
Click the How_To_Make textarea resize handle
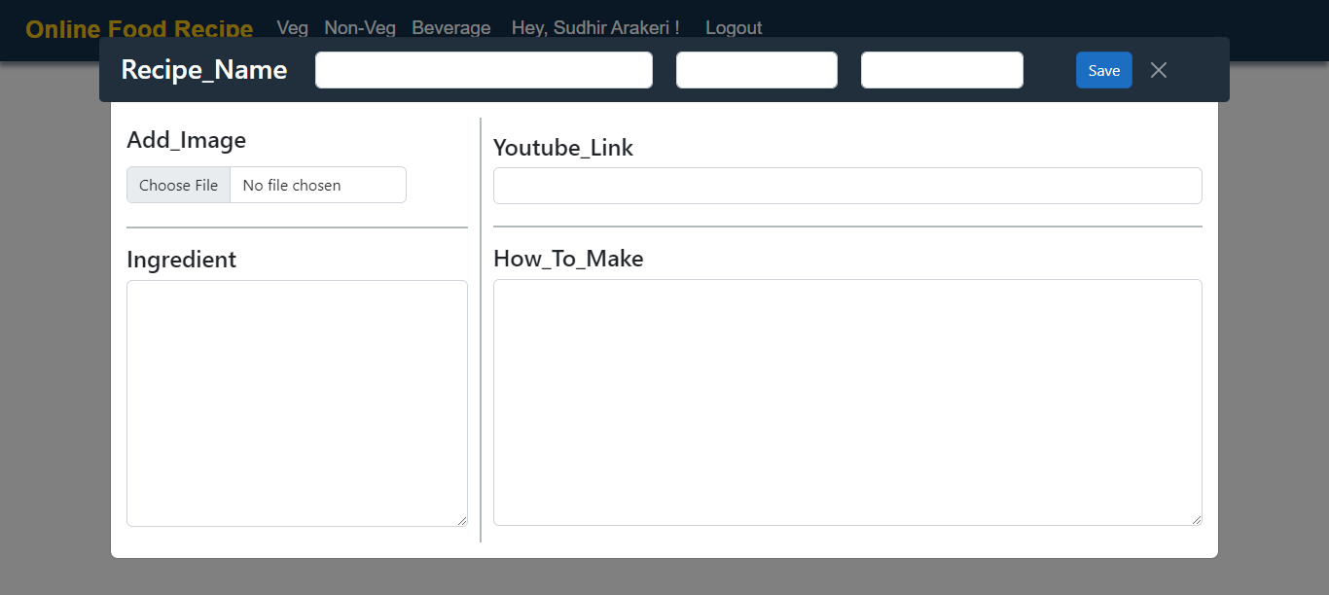point(1198,521)
